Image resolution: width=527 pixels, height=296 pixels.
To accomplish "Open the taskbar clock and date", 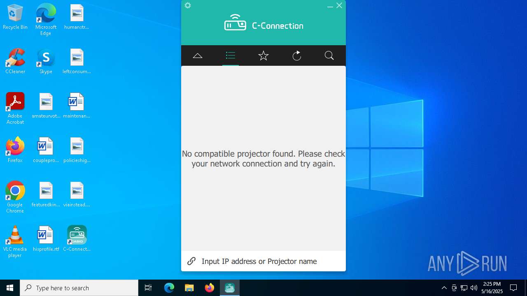I will [492, 288].
